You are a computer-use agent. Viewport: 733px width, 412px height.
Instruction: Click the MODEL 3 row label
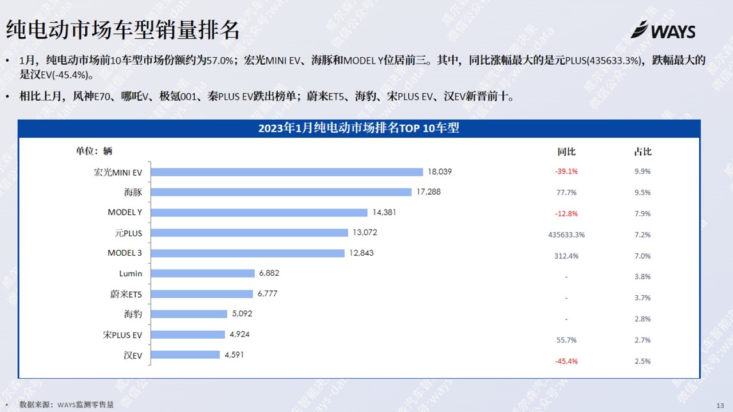click(x=125, y=253)
